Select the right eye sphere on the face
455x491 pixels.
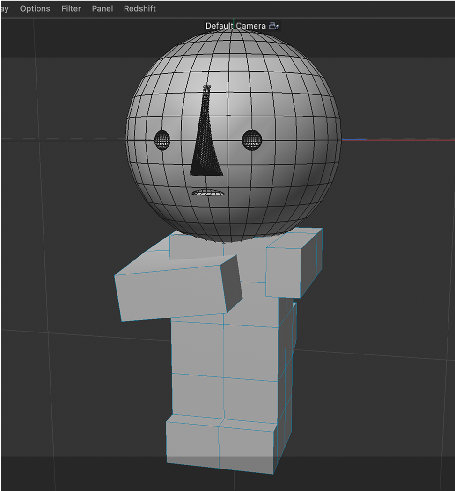251,139
